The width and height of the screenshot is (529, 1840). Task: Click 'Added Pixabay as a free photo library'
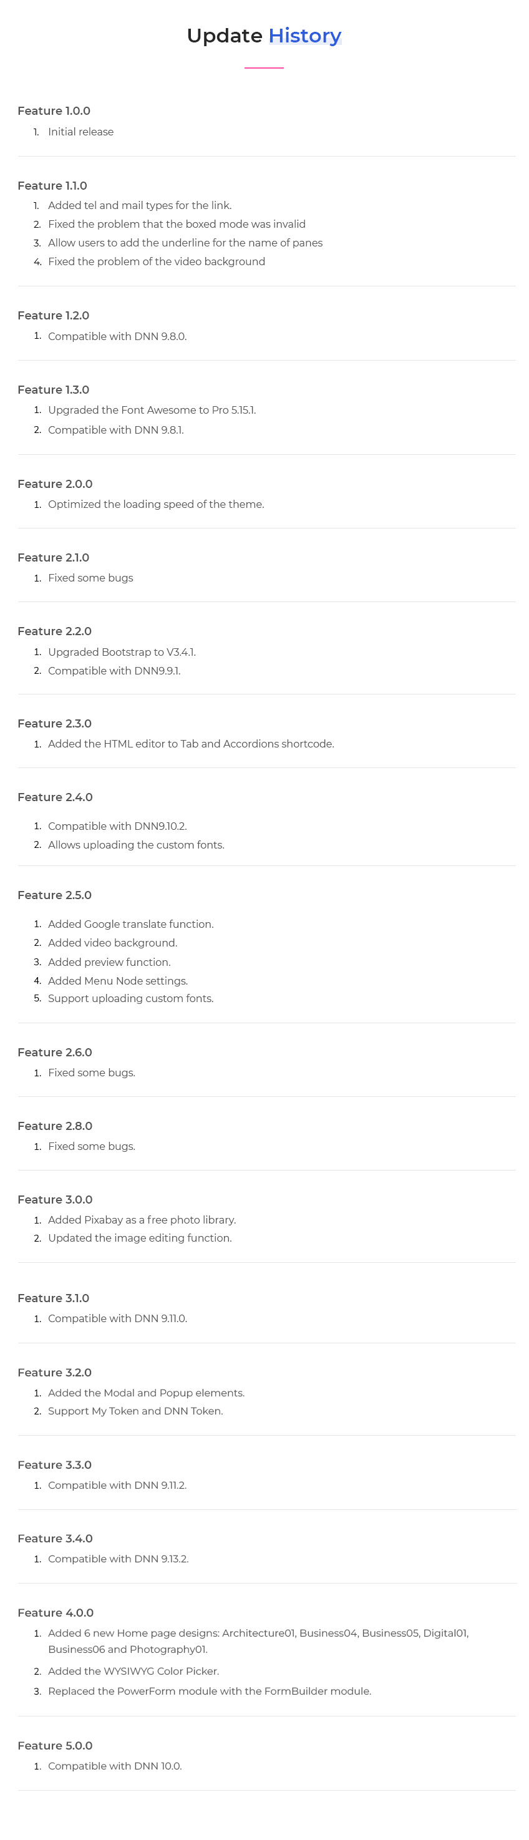click(142, 1219)
